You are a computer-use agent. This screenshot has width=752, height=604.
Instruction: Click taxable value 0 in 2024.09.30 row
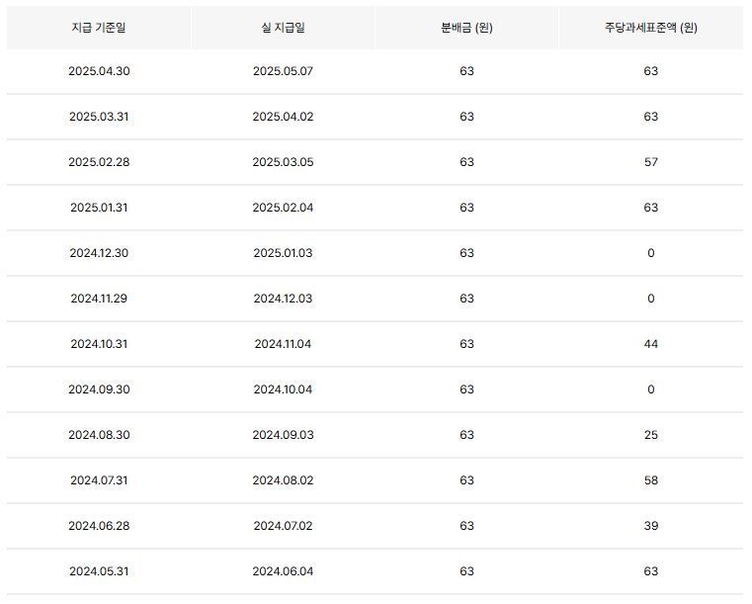[651, 389]
